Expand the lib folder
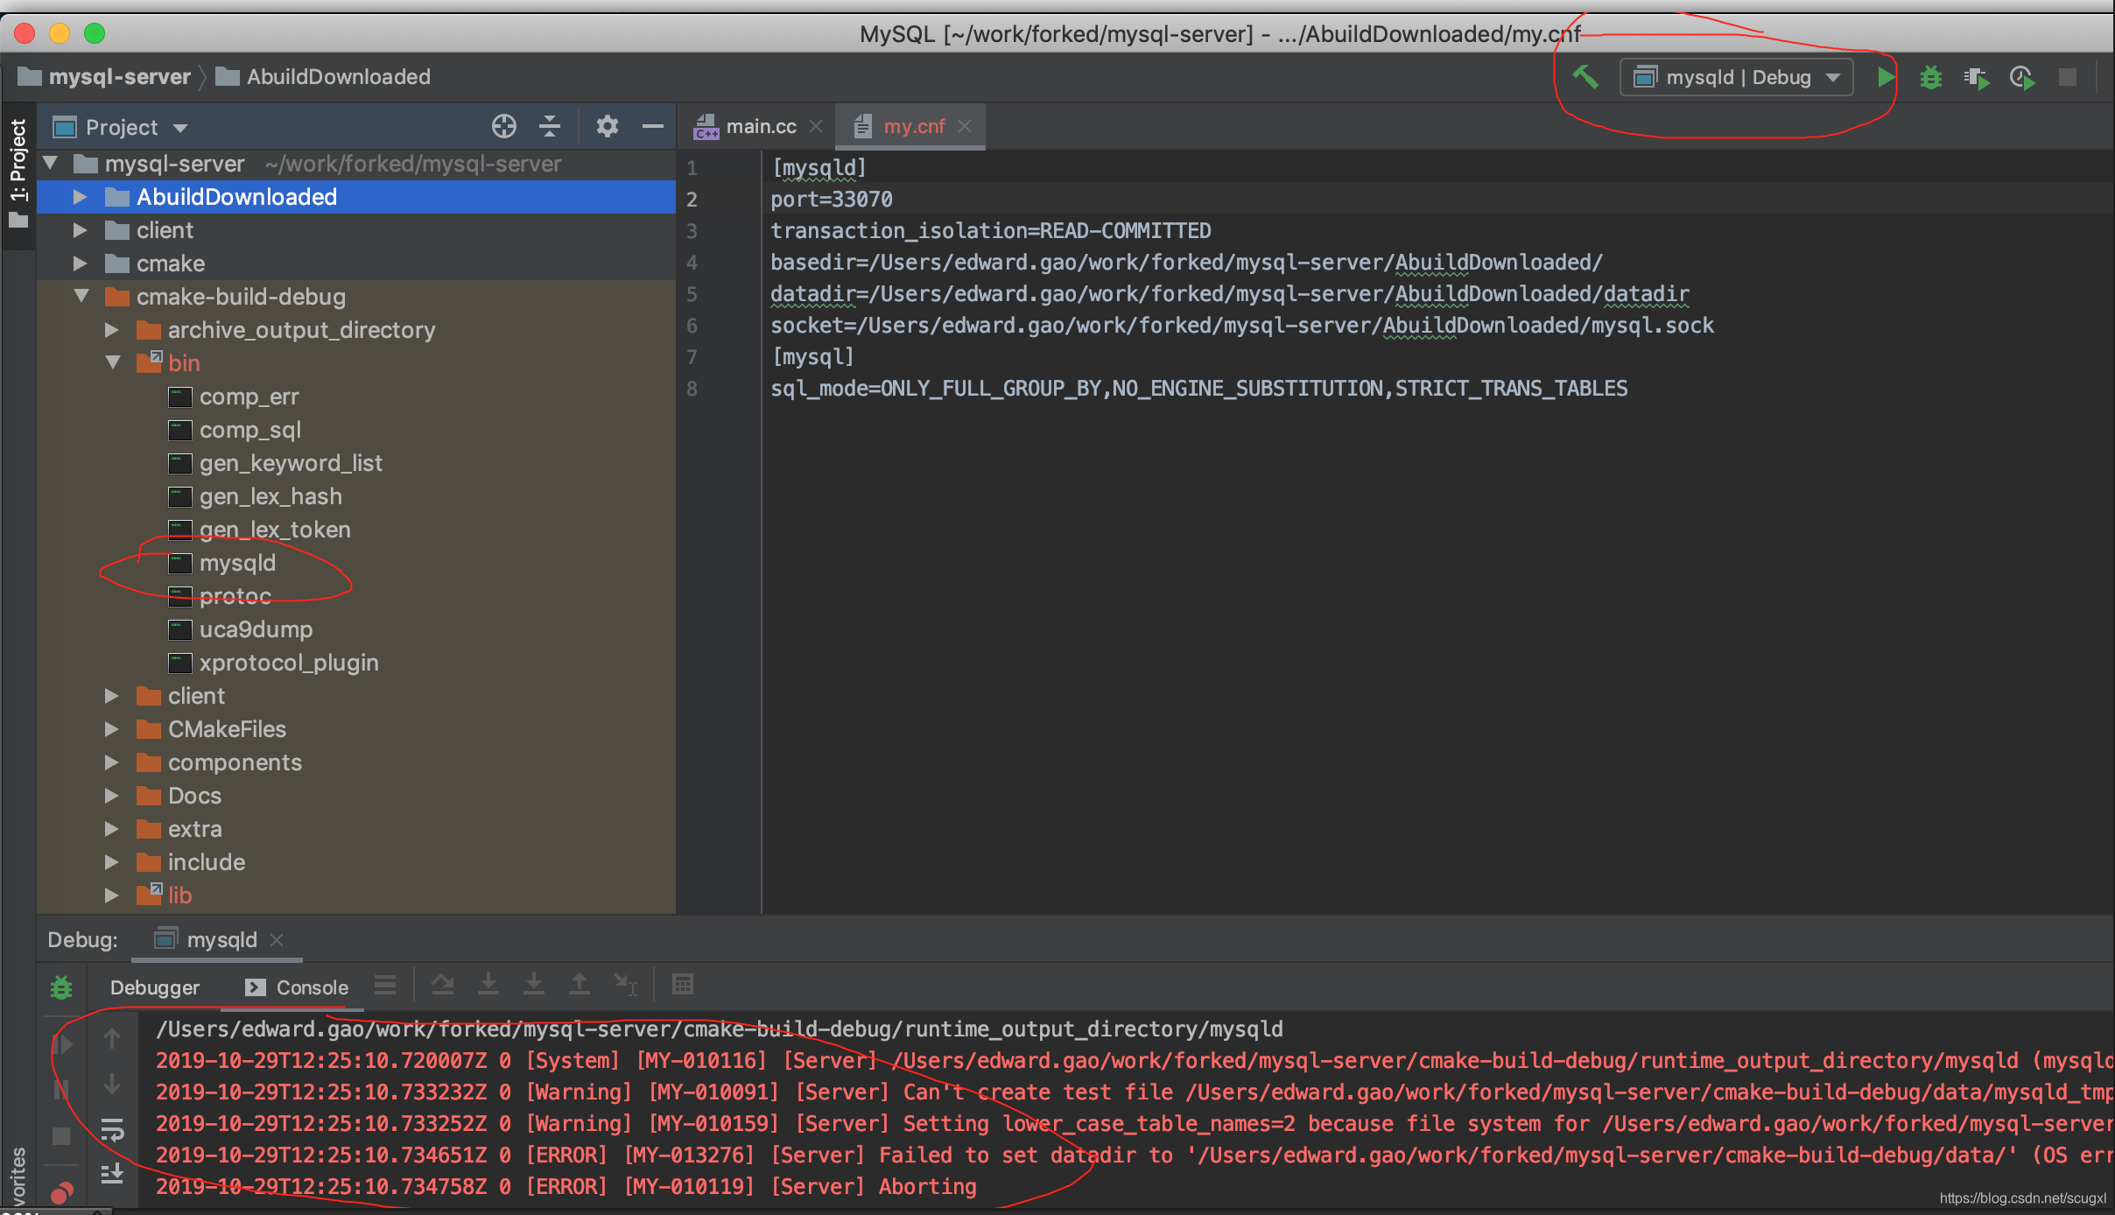Viewport: 2115px width, 1215px height. (111, 895)
